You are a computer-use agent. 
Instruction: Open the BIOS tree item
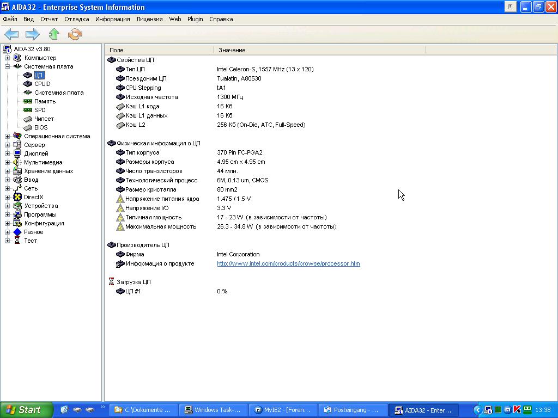click(x=41, y=127)
